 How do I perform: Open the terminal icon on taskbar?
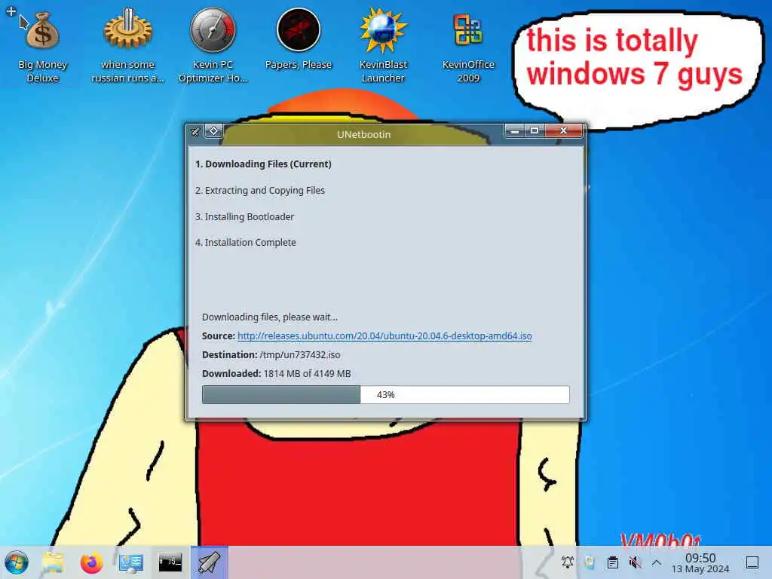point(170,562)
